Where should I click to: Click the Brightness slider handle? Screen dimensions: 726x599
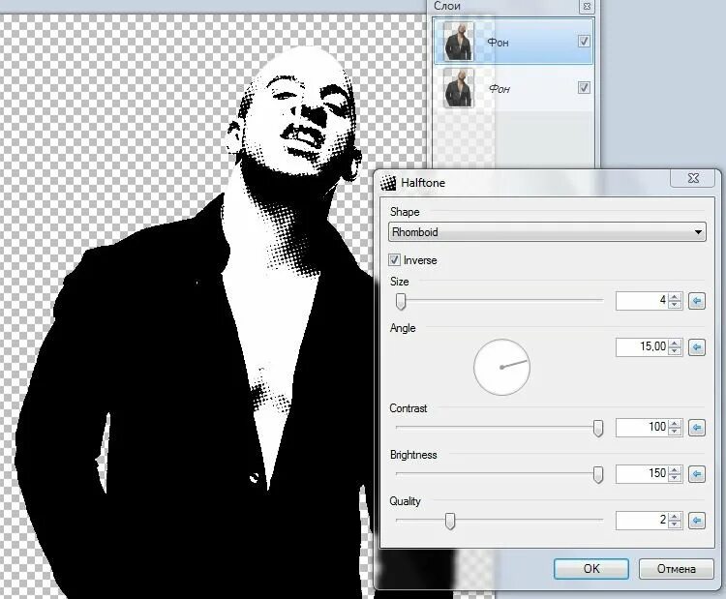[x=598, y=474]
